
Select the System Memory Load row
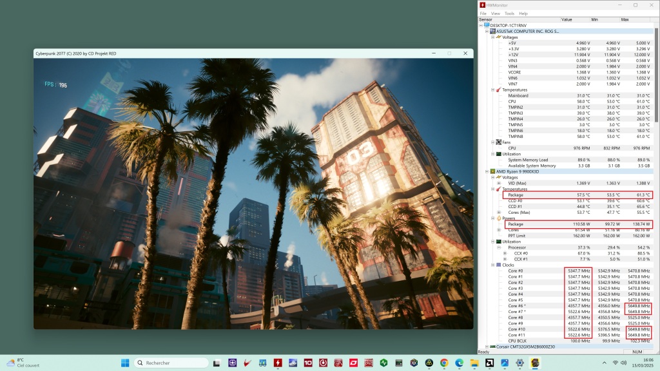point(579,160)
